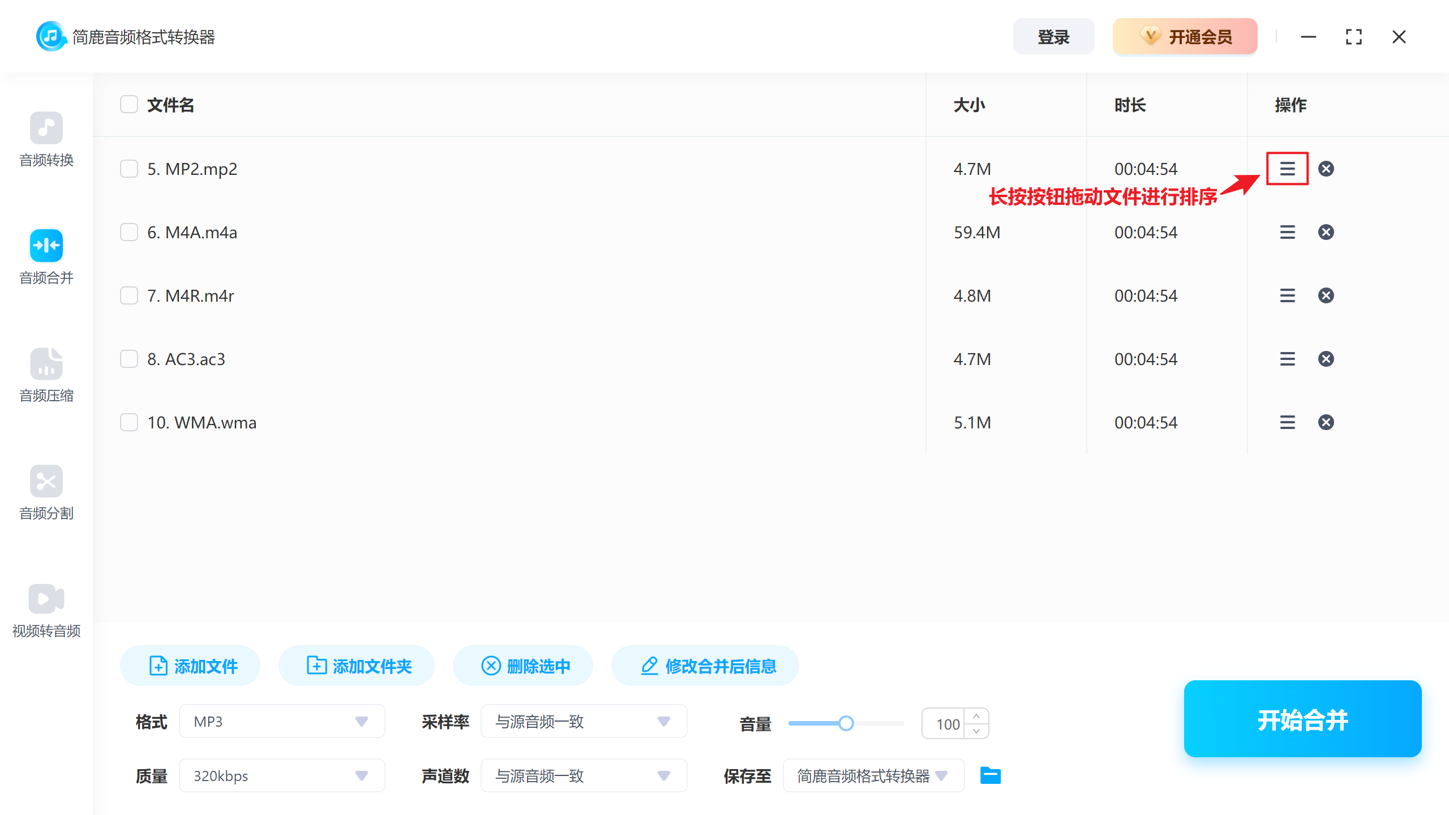Click drag handle for 7. M4R.m4r
Screen dimensions: 1449x815
click(x=1287, y=295)
